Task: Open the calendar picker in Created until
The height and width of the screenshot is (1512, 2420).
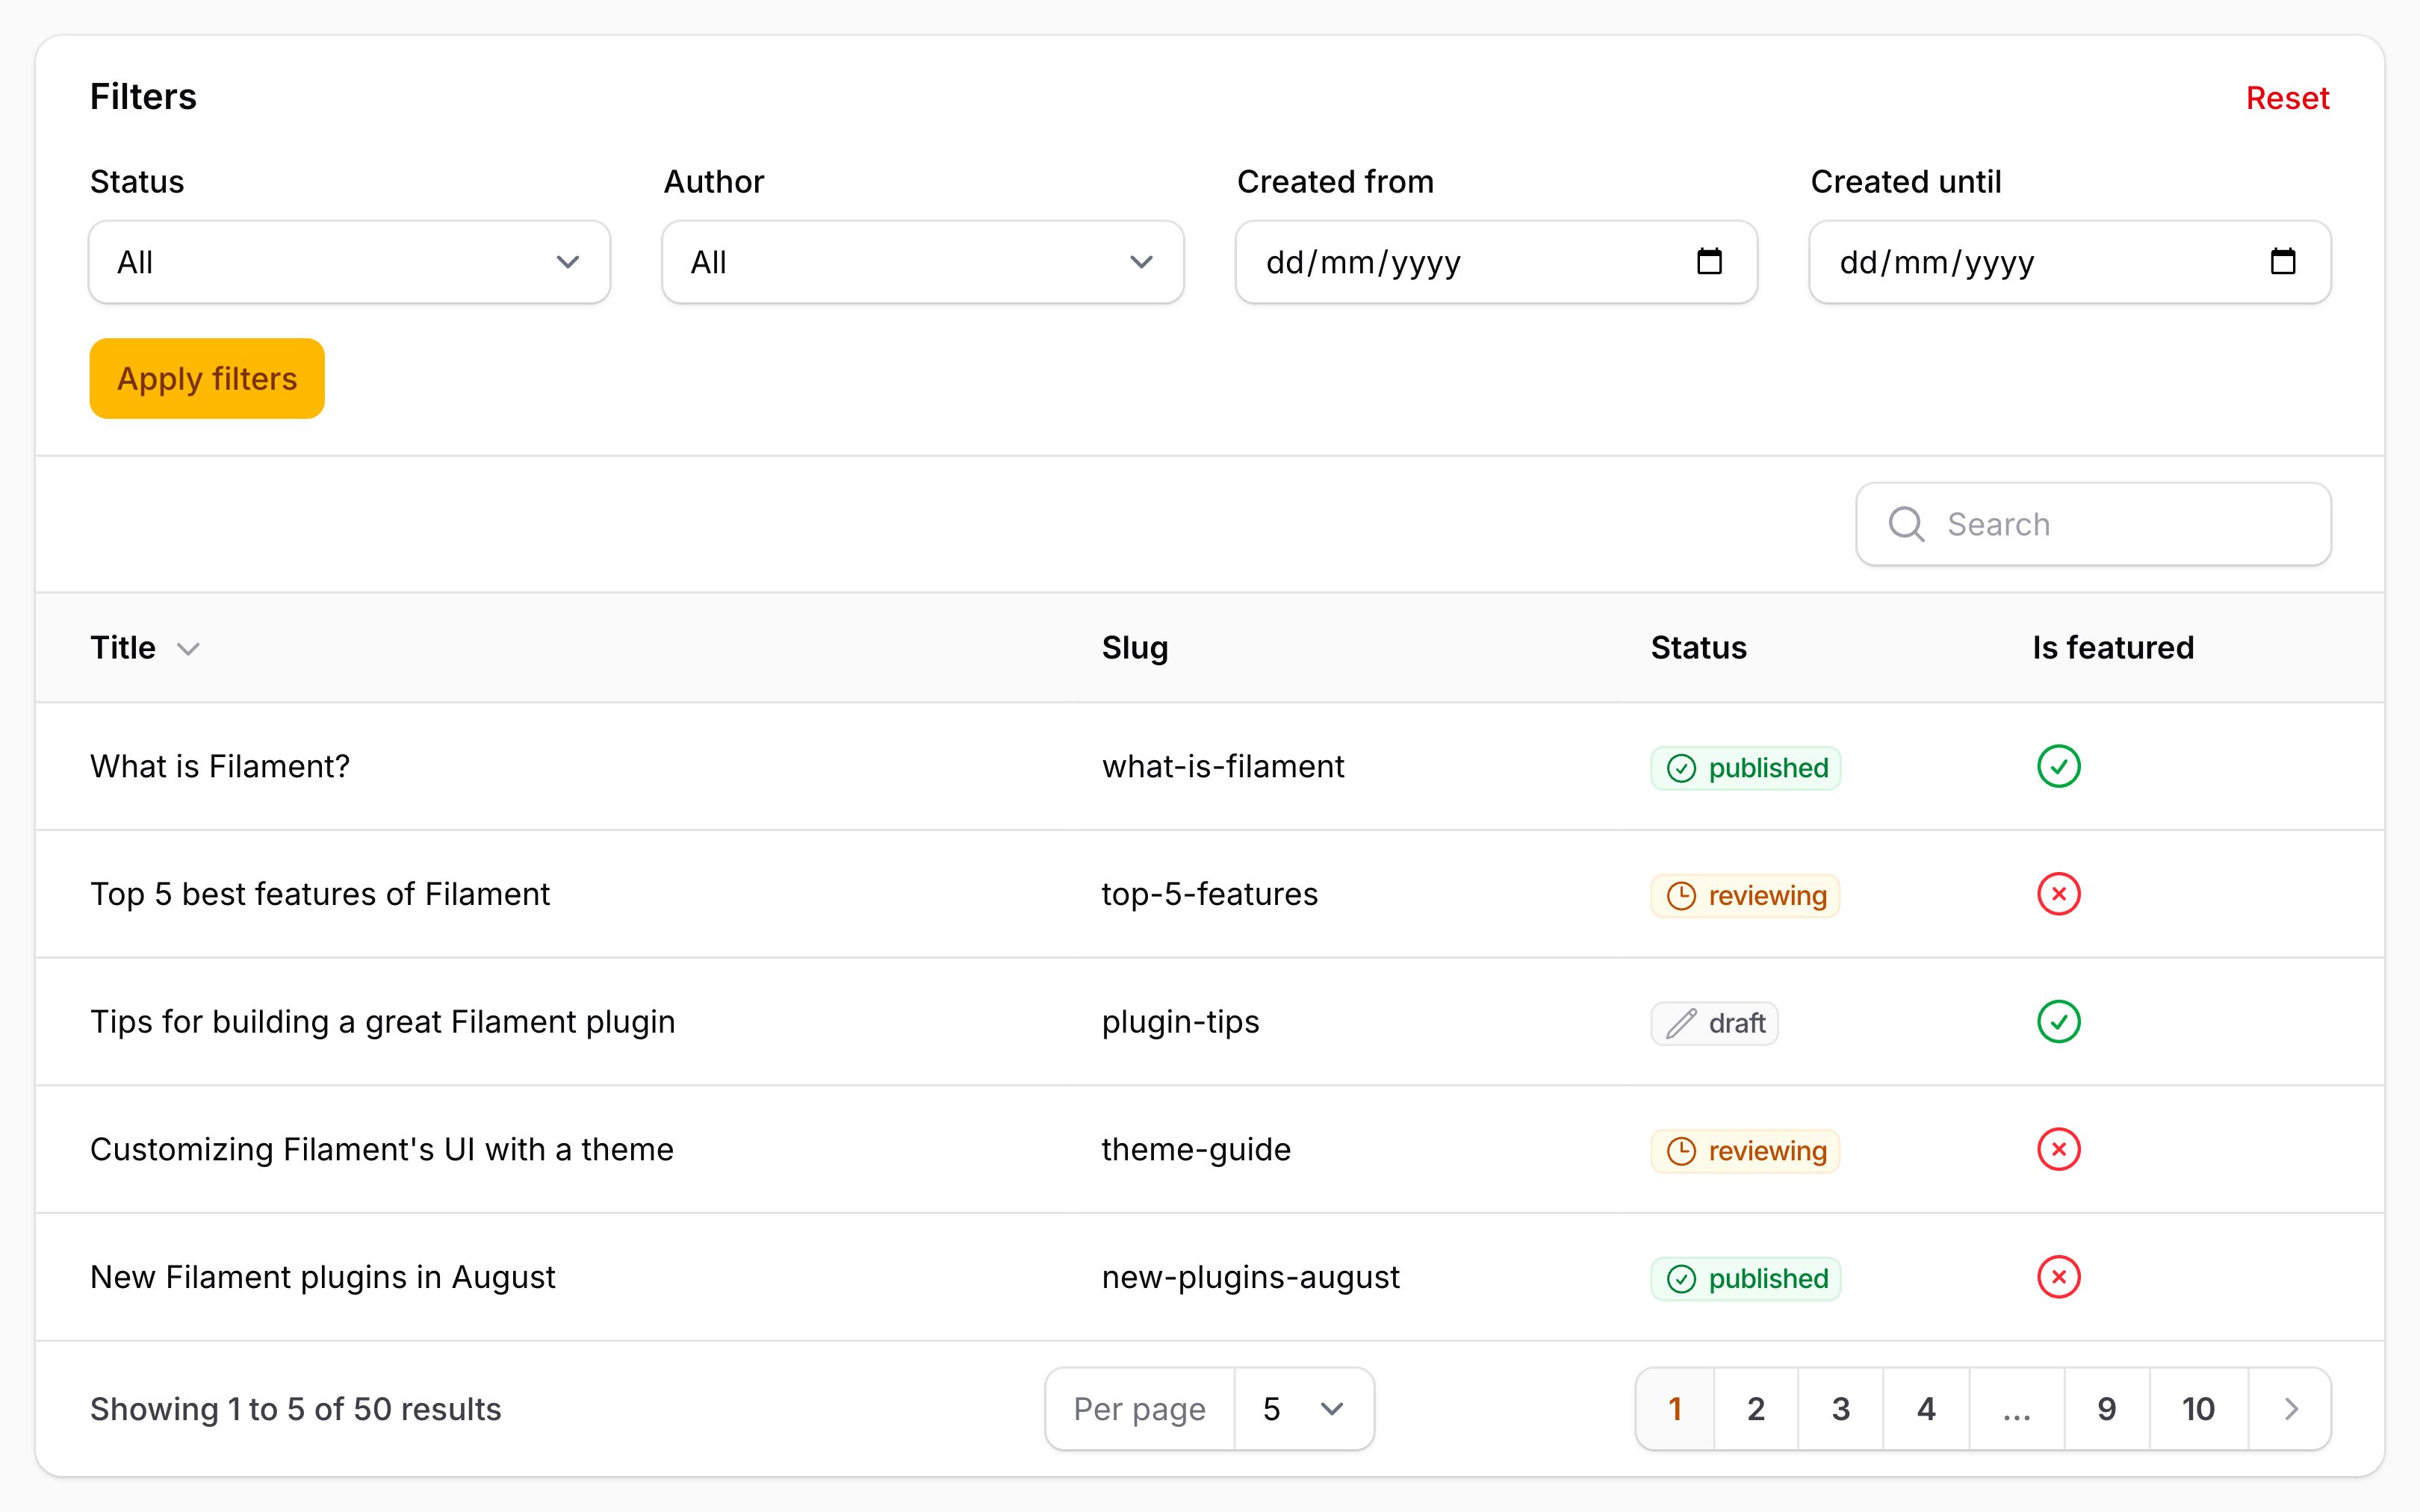Action: click(x=2283, y=262)
